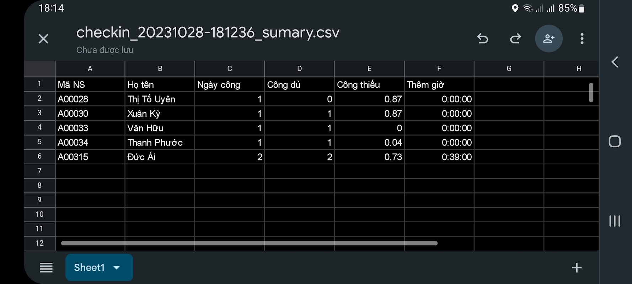The image size is (632, 284).
Task: Tap the Undo arrow icon
Action: pyautogui.click(x=483, y=38)
